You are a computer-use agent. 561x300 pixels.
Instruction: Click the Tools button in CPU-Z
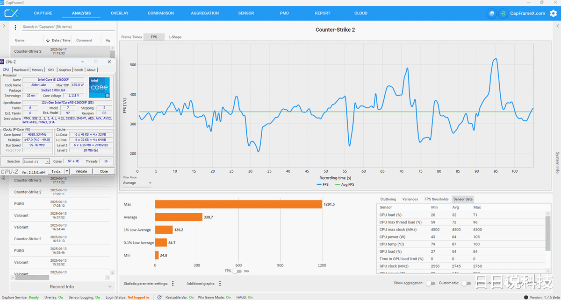56,171
